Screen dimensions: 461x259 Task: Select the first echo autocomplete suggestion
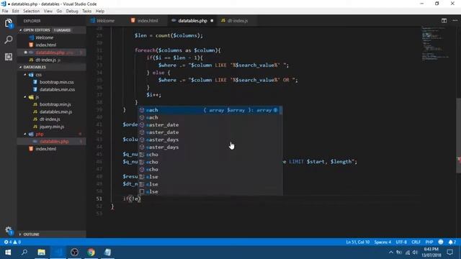click(210, 155)
